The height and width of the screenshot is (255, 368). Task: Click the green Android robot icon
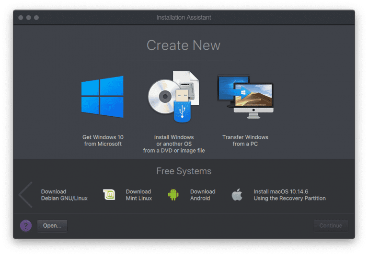click(x=173, y=195)
